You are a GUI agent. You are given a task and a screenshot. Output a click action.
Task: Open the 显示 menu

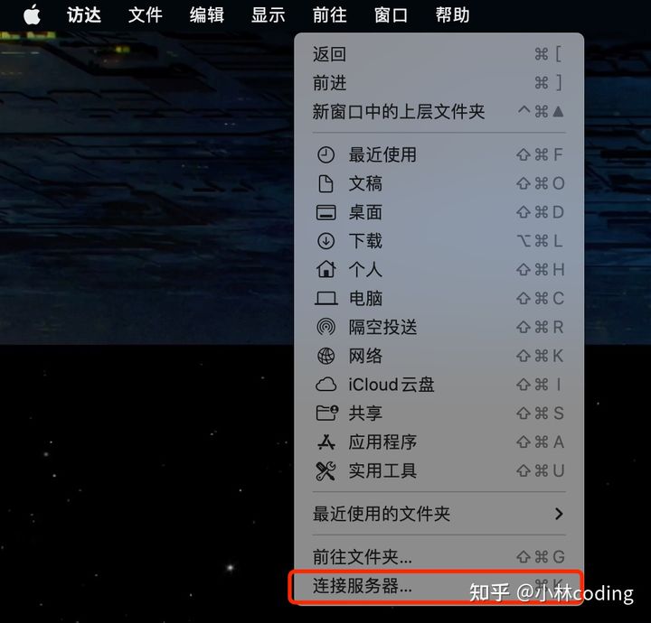pyautogui.click(x=269, y=15)
